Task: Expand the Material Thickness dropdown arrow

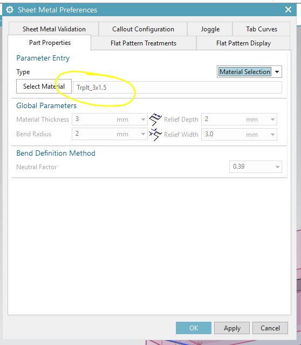Action: point(143,120)
